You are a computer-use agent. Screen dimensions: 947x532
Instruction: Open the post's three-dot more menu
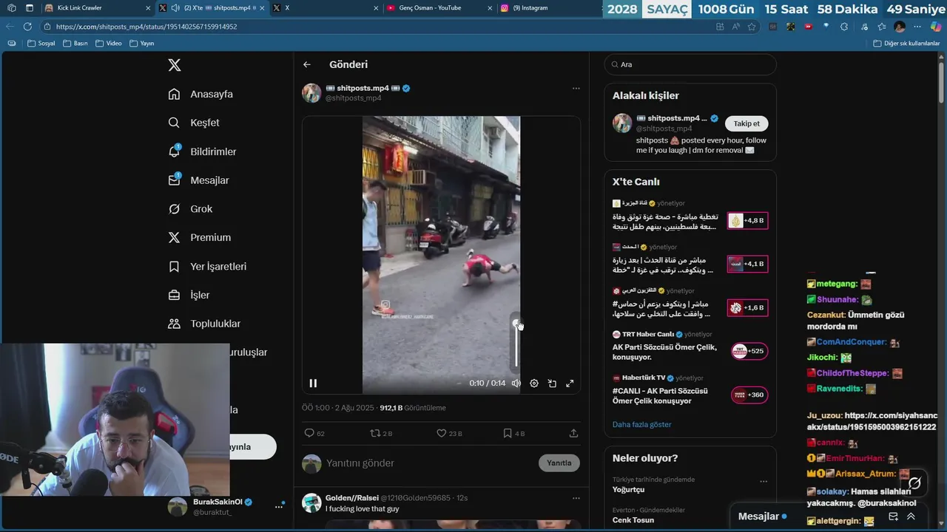click(576, 88)
